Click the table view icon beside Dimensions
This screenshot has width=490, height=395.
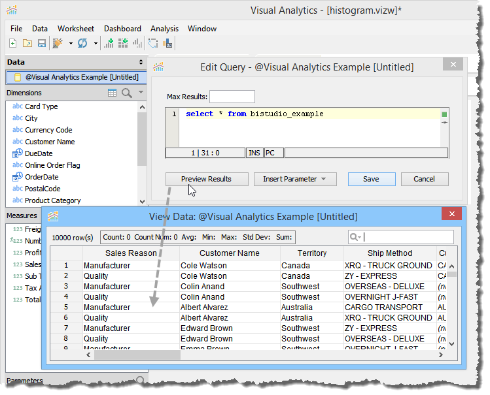(x=113, y=93)
